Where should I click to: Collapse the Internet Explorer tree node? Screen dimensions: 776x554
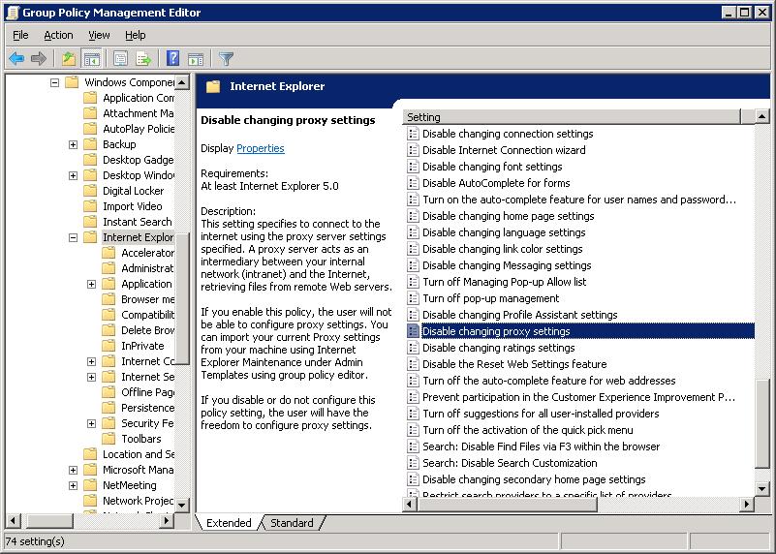[73, 237]
